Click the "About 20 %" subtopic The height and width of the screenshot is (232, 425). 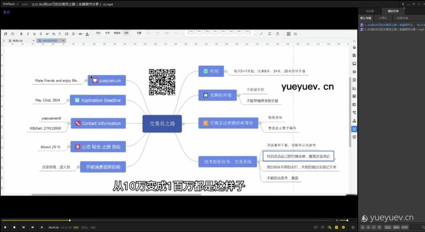click(50, 147)
